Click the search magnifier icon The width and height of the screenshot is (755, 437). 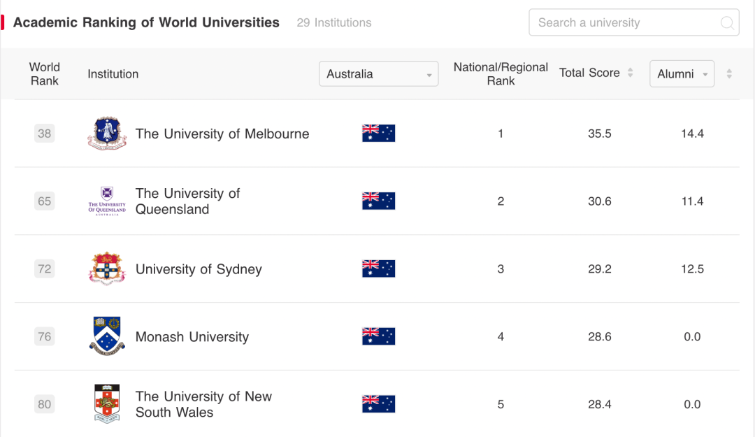click(x=727, y=23)
